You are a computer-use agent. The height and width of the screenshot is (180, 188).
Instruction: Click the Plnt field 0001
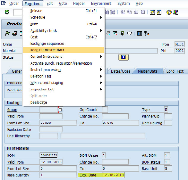(x=180, y=51)
